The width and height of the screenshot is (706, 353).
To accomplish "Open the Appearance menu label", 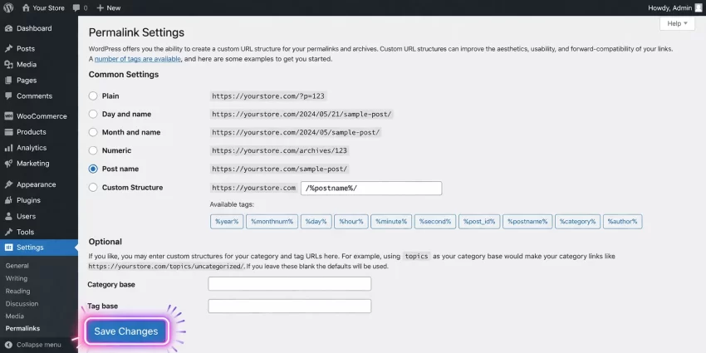I will click(37, 184).
